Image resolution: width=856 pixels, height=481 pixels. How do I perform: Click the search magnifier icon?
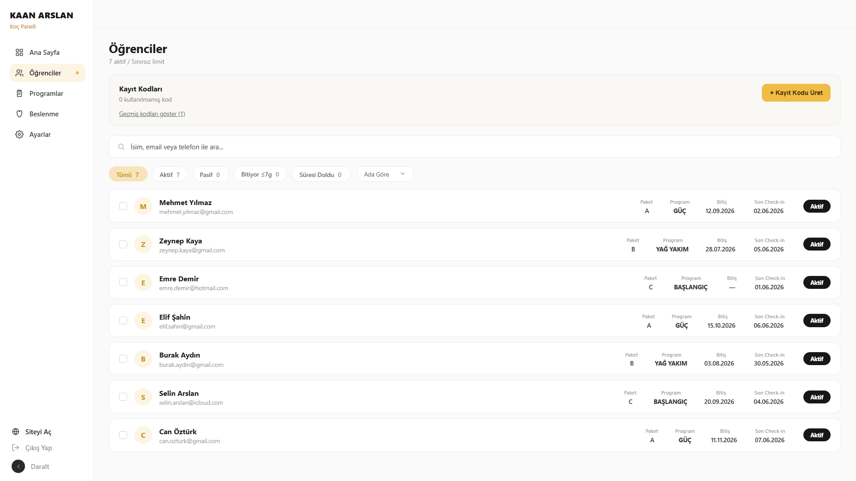click(x=121, y=147)
